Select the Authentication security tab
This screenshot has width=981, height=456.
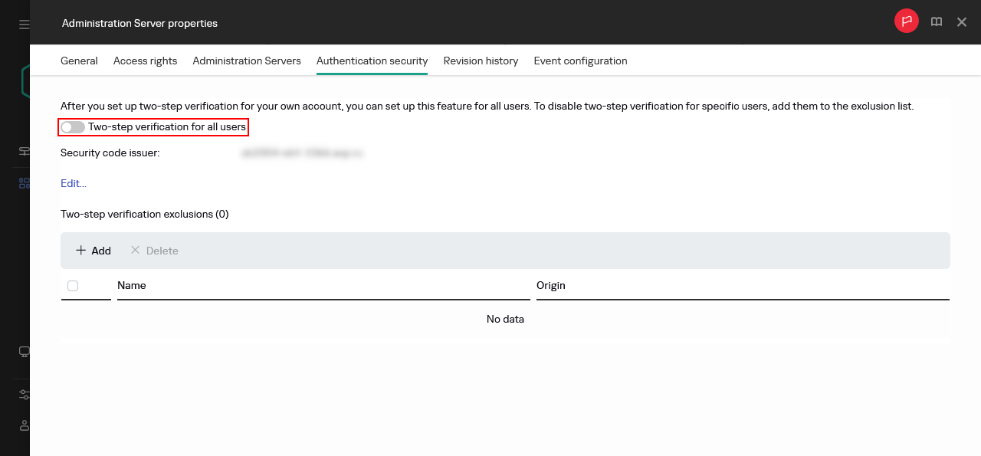pos(372,61)
